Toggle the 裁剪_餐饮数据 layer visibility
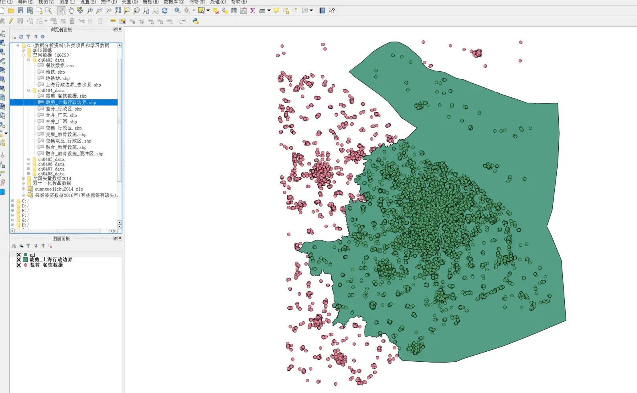 coord(18,265)
